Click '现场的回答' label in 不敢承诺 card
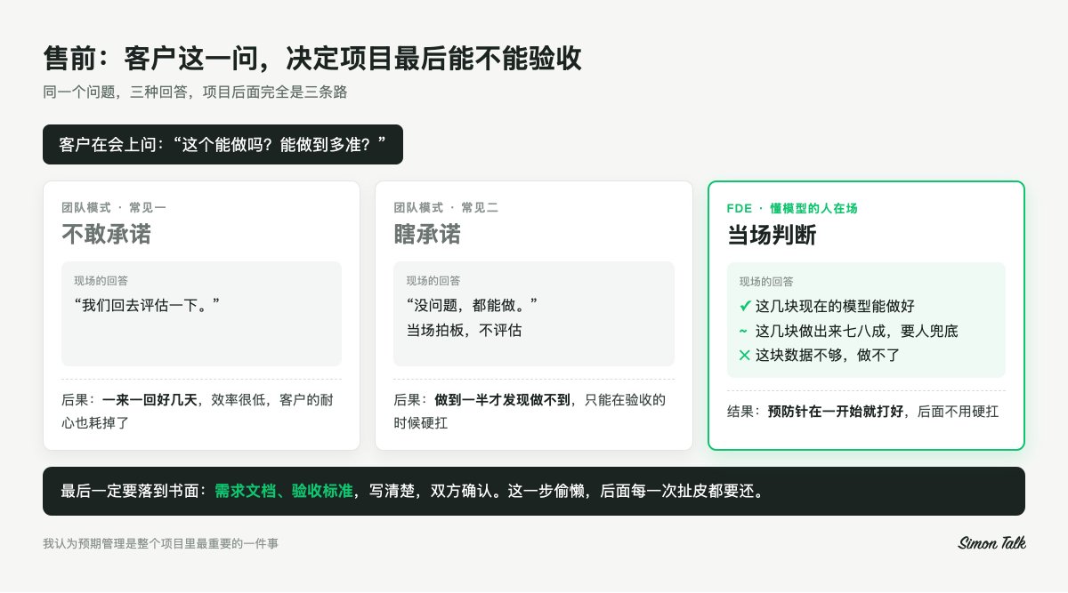1068x593 pixels. pyautogui.click(x=101, y=280)
